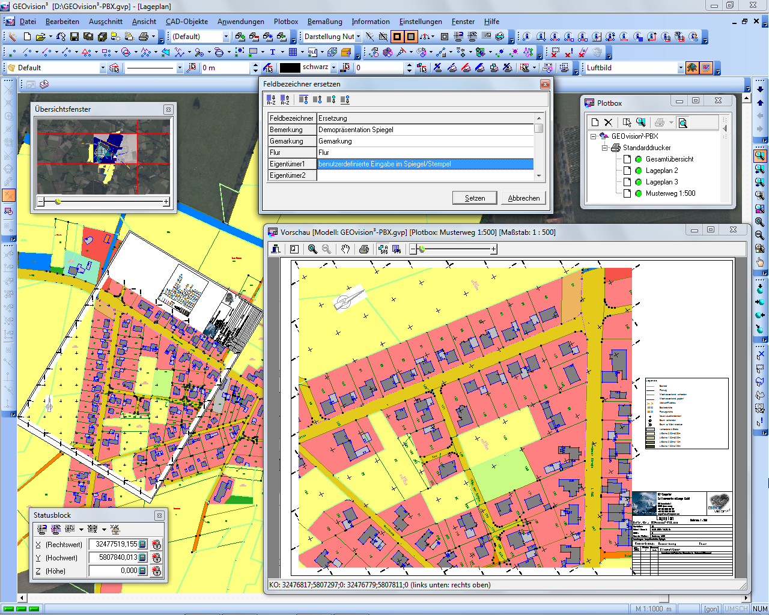
Task: Open print preview icon in Plotbox toolbar
Action: point(682,123)
